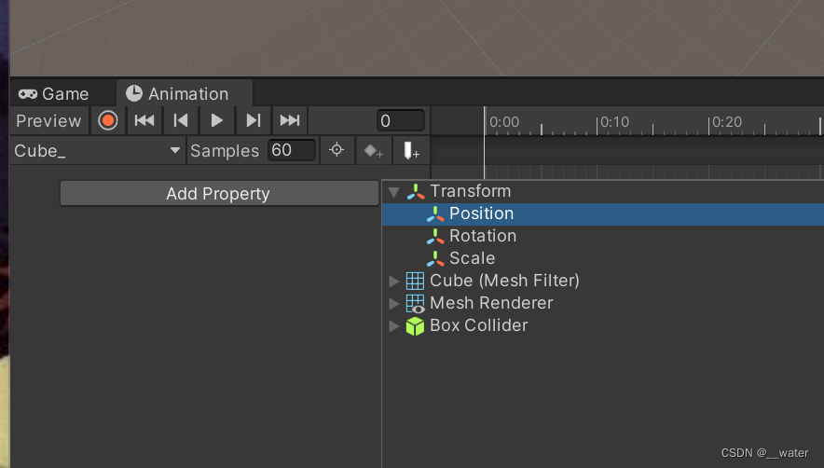This screenshot has width=824, height=468.
Task: Click the Add keyframe icon
Action: pyautogui.click(x=374, y=151)
